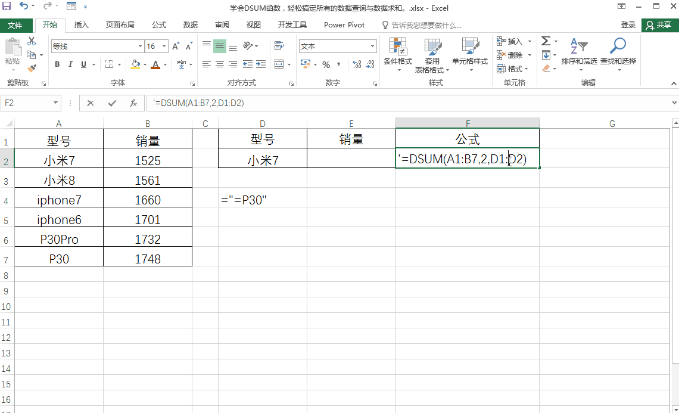Toggle Underline formatting
The height and width of the screenshot is (413, 679).
tap(83, 64)
